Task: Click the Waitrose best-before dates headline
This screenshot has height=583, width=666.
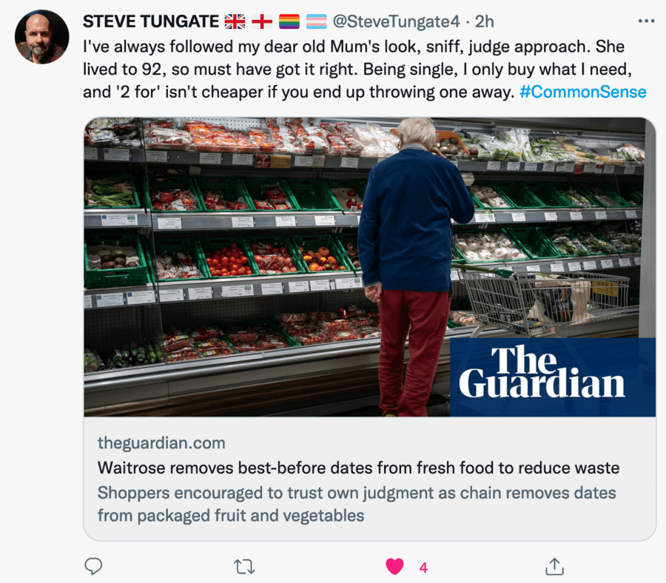Action: click(358, 468)
